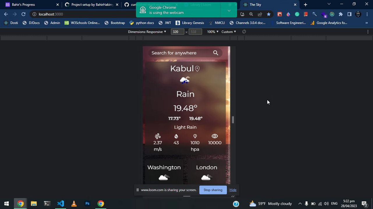Screen dimensions: 373x209
Task: Close The Sky tab
Action: pos(295,5)
